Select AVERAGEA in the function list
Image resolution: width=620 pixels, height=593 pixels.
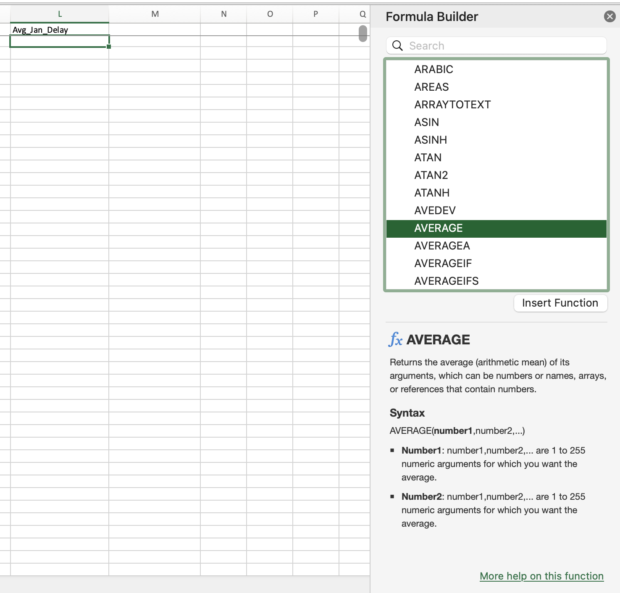pyautogui.click(x=442, y=246)
